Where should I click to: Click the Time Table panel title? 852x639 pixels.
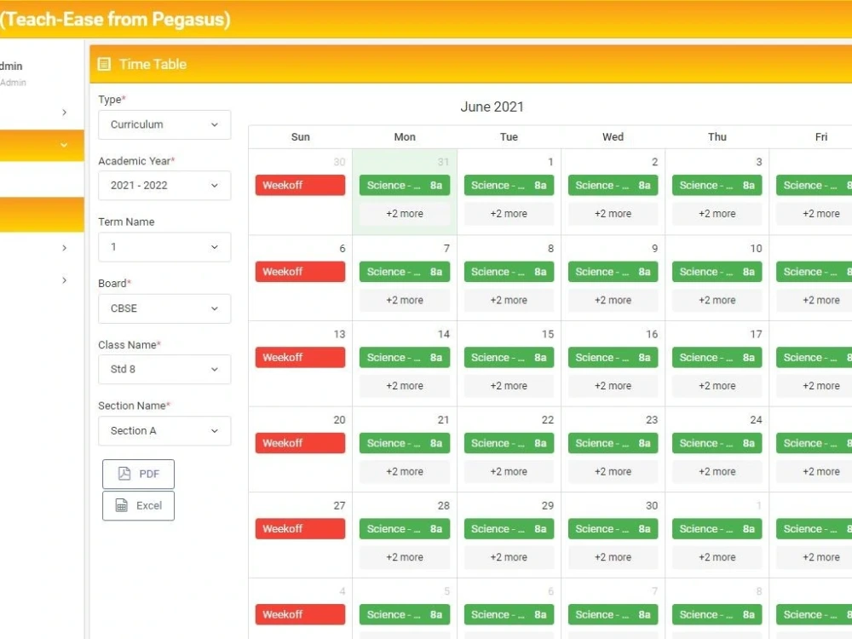click(153, 64)
